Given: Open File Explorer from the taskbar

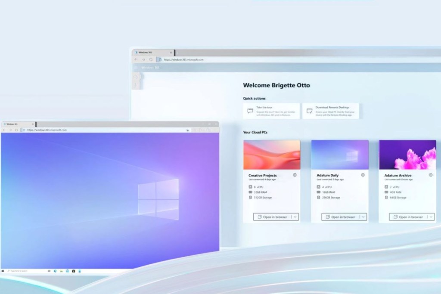Looking at the screenshot, I should 62,271.
